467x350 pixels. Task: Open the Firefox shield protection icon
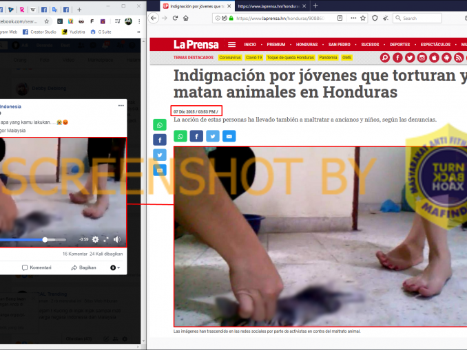[375, 18]
